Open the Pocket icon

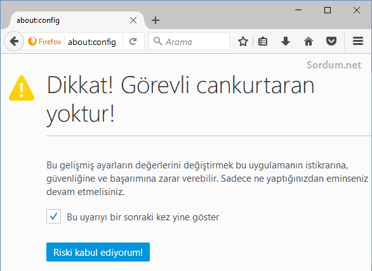(x=331, y=41)
